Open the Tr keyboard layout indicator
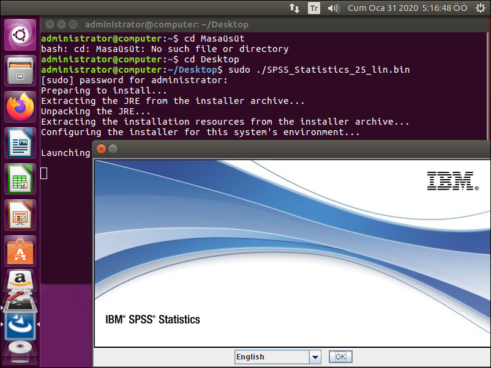 click(314, 8)
